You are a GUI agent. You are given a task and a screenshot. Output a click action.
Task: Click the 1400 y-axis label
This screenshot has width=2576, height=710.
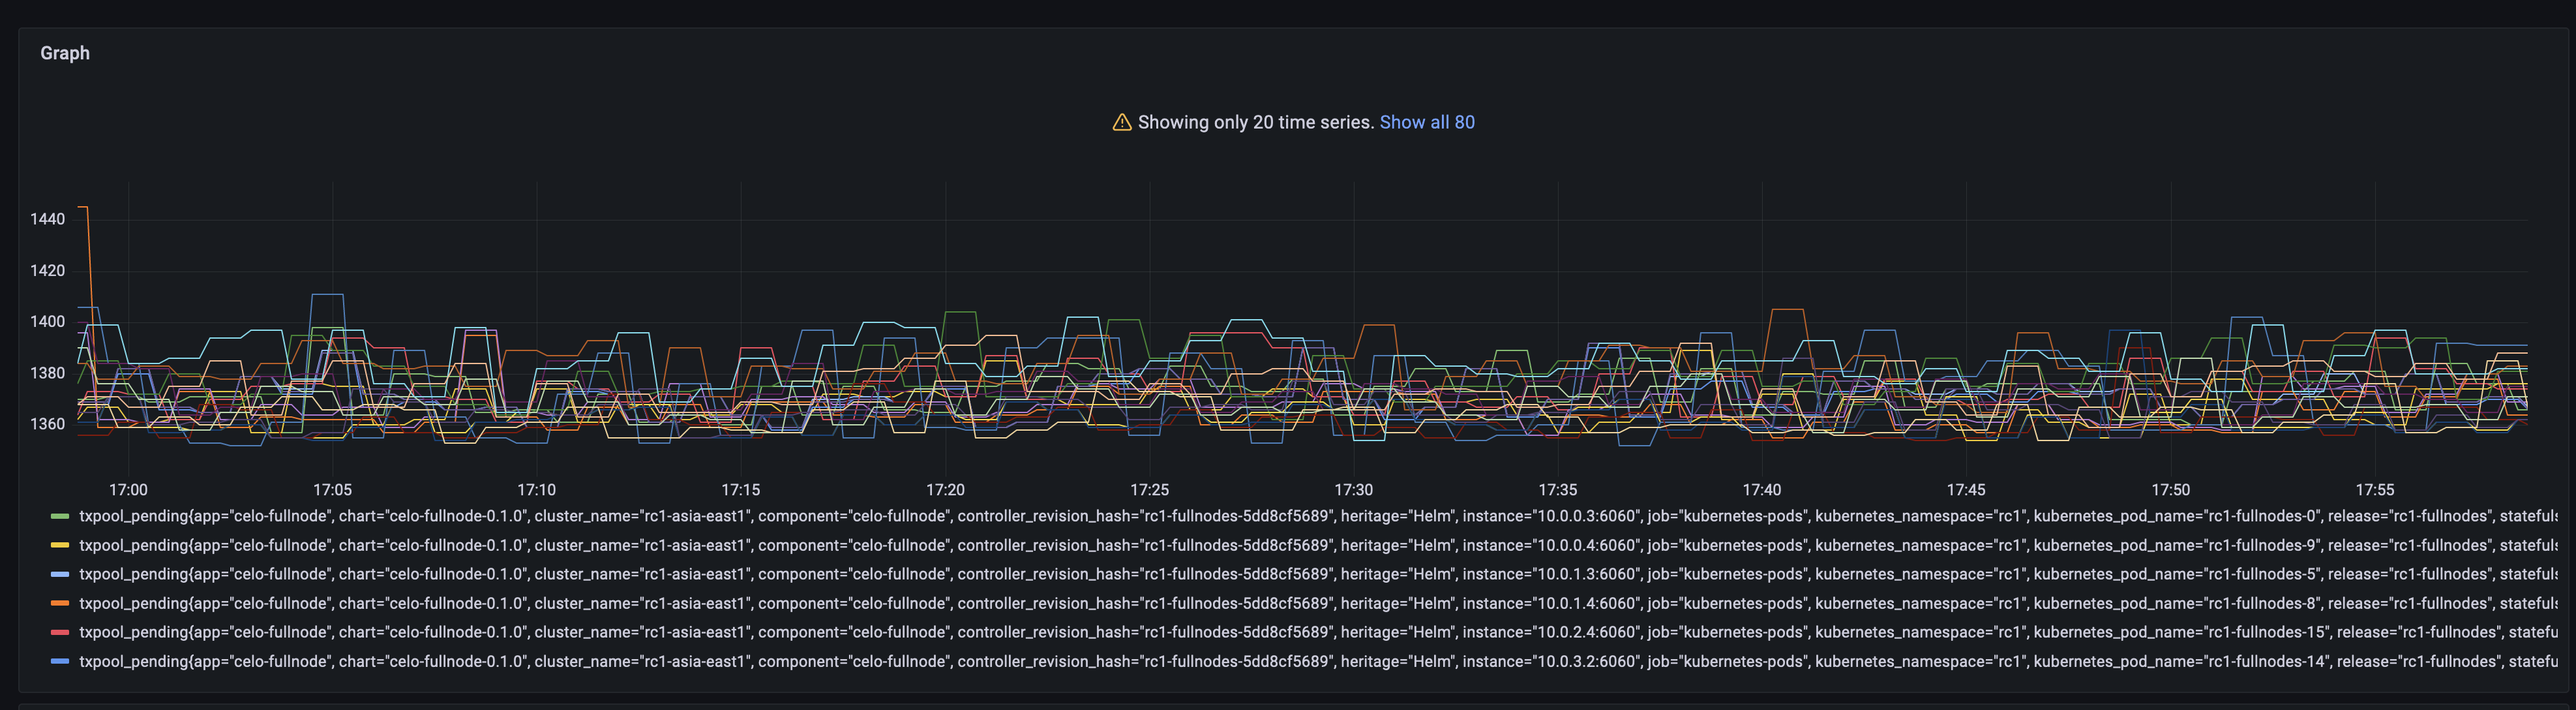click(x=47, y=322)
